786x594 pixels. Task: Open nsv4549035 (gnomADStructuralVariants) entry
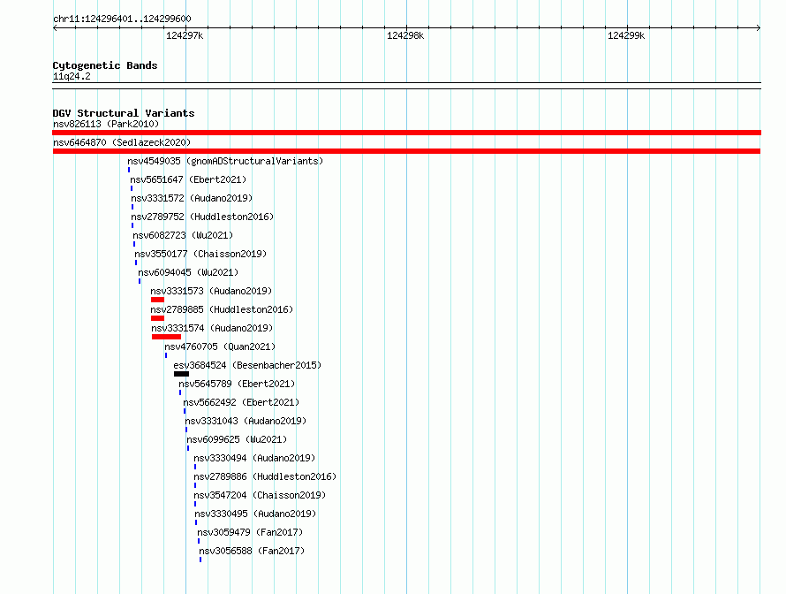pos(225,161)
